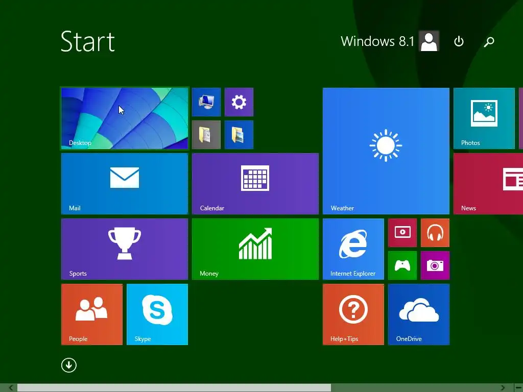Open the News tile

point(488,184)
